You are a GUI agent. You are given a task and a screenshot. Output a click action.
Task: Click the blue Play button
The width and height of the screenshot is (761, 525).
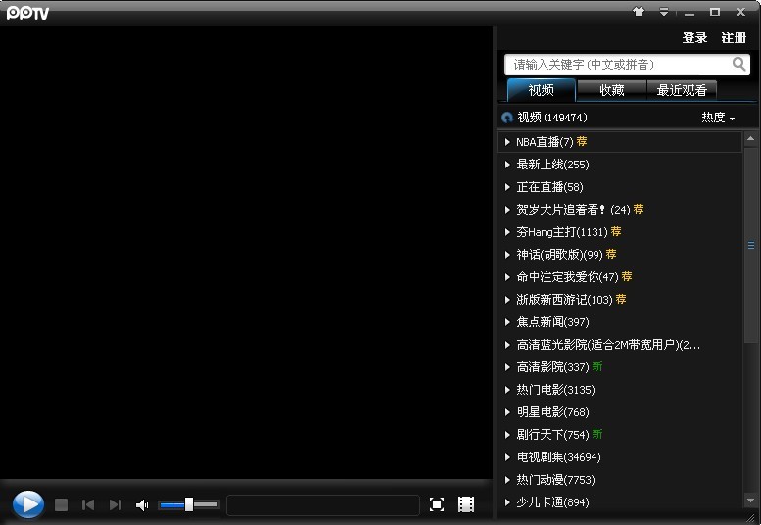28,504
